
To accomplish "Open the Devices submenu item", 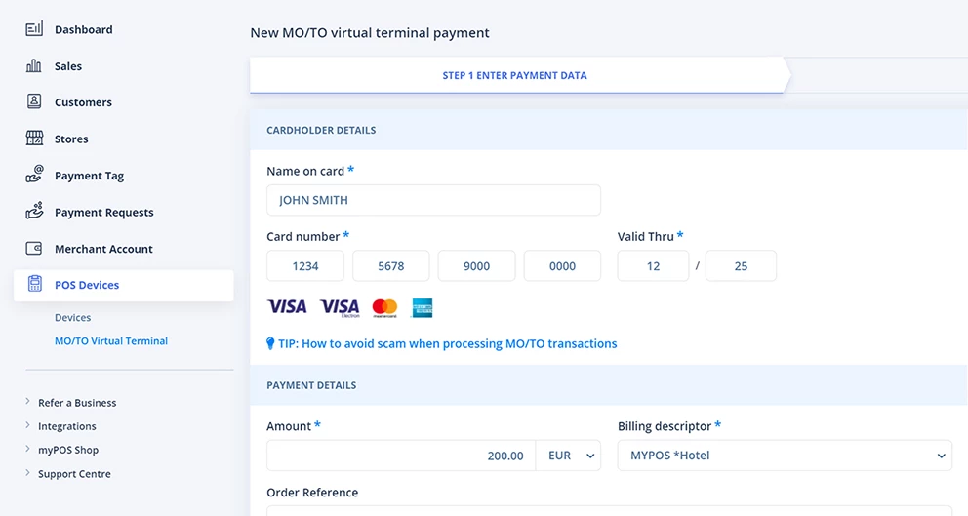I will click(x=73, y=318).
